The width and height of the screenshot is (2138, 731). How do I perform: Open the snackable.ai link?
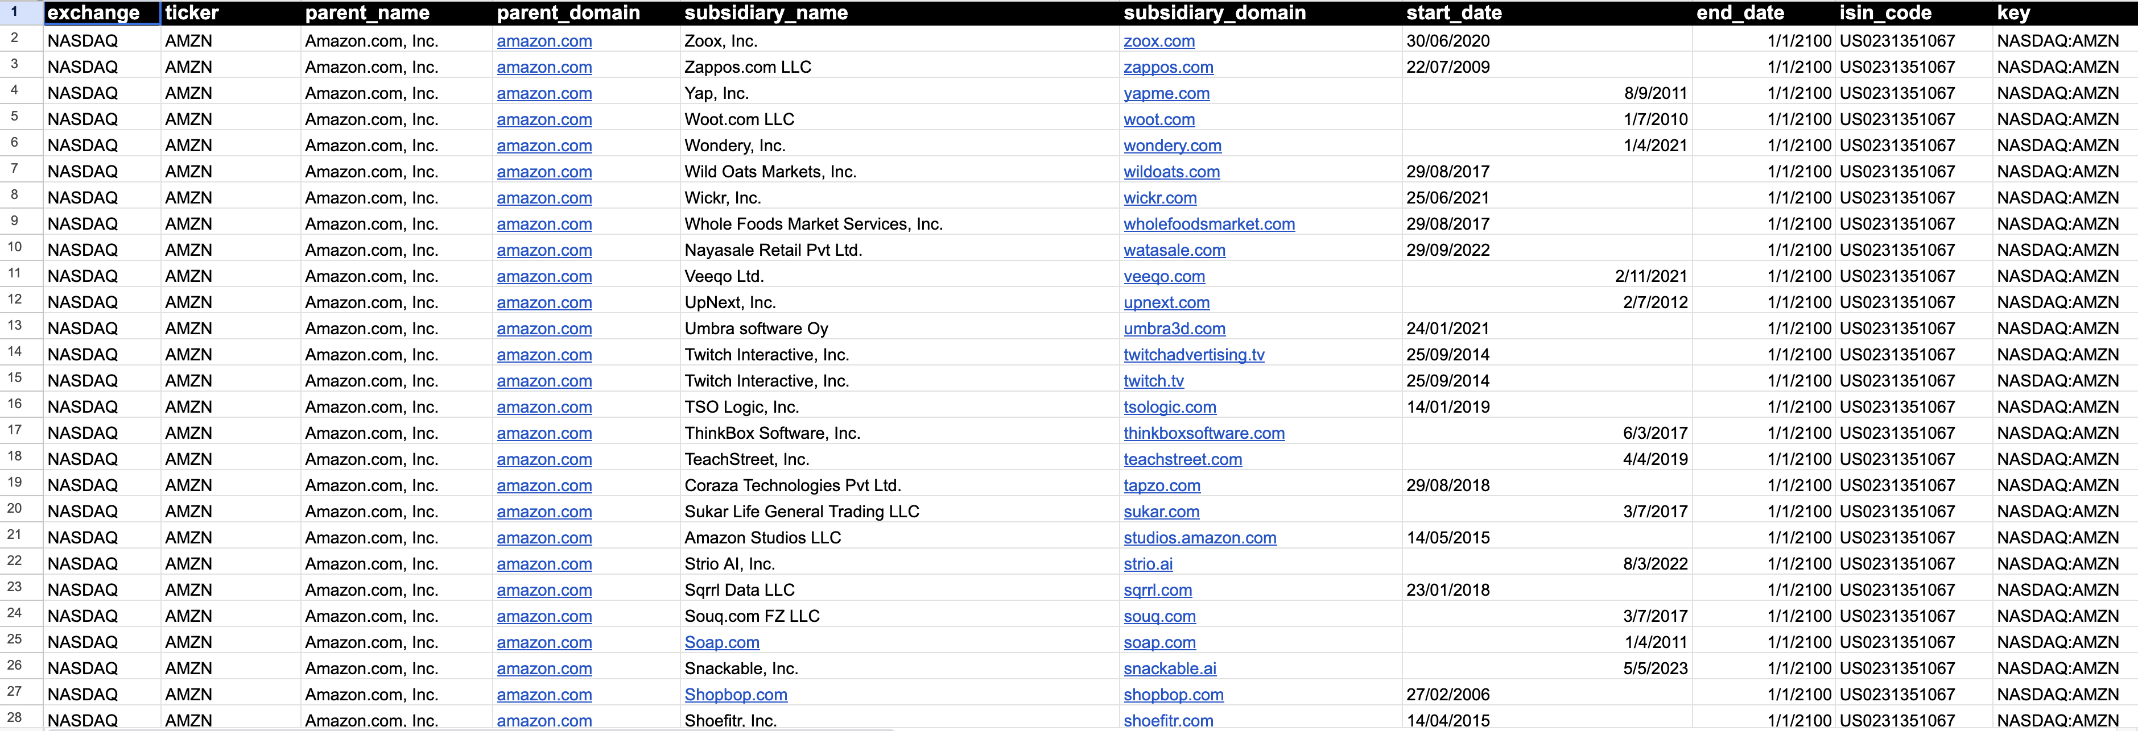1170,668
